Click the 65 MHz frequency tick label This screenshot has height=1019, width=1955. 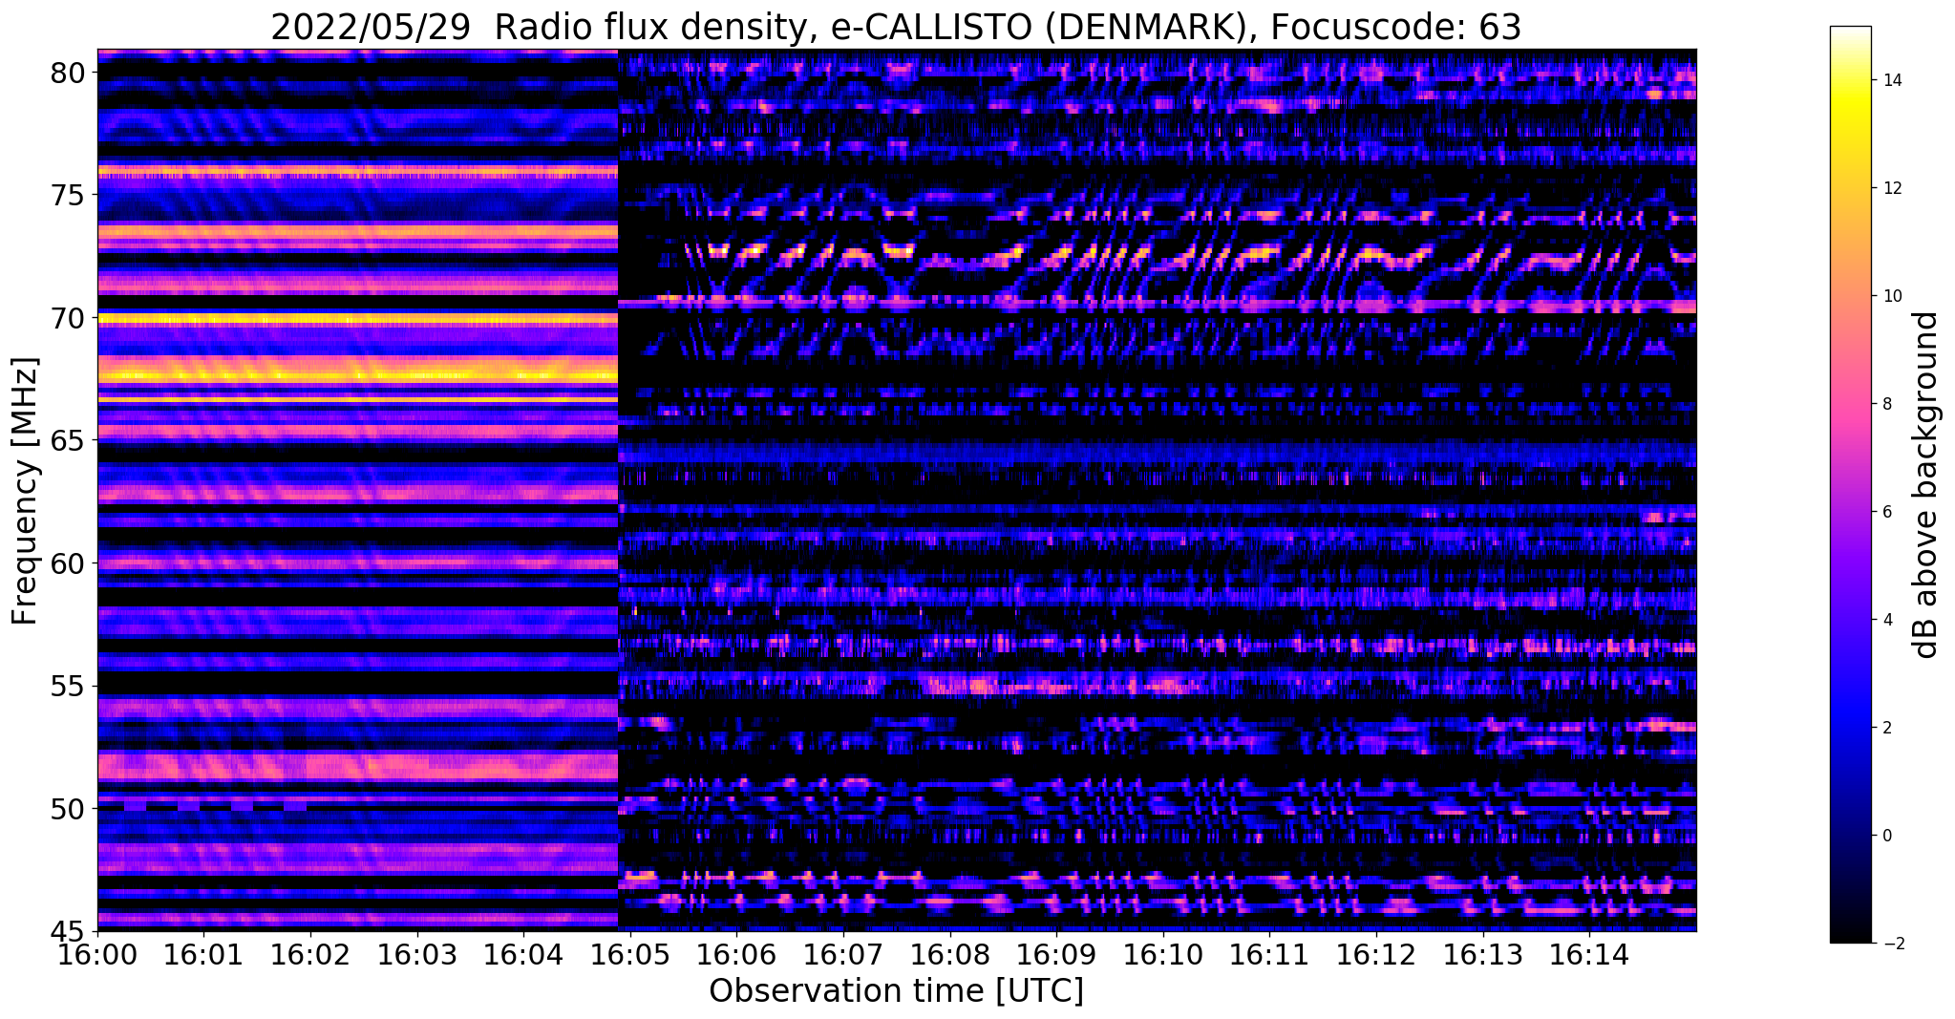(68, 441)
